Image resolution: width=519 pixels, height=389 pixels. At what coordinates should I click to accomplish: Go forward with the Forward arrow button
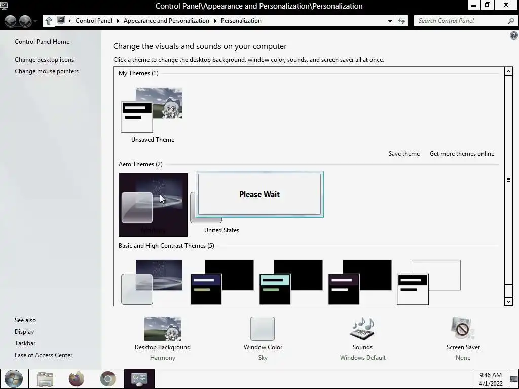tap(25, 21)
